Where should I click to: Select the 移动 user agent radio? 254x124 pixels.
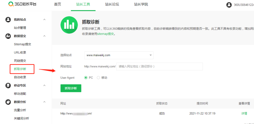[98, 78]
